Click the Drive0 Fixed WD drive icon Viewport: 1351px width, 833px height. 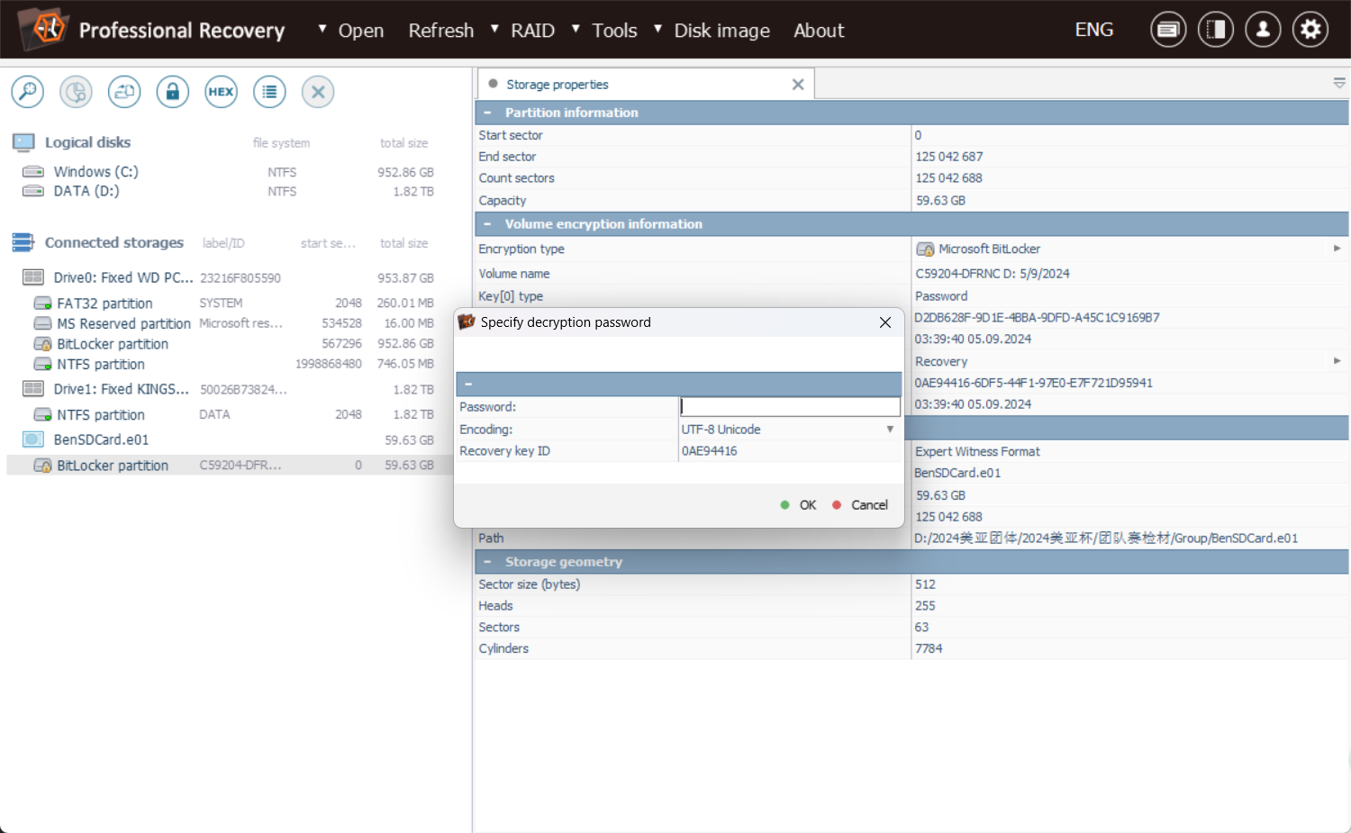(33, 277)
